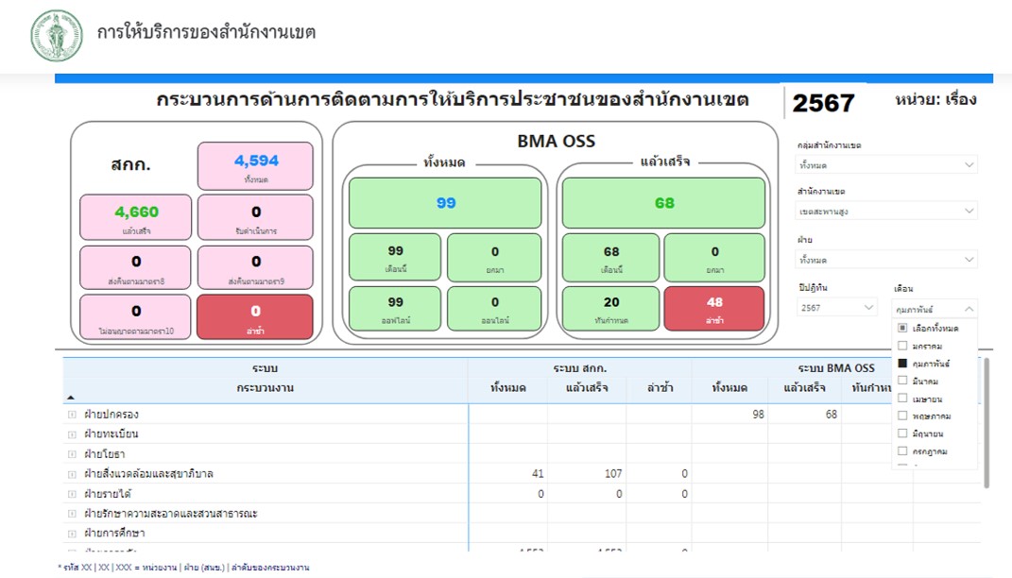Sort by ทั้งหมด column under ระบบ BMA OSS
Image resolution: width=1012 pixels, height=578 pixels.
click(x=729, y=388)
